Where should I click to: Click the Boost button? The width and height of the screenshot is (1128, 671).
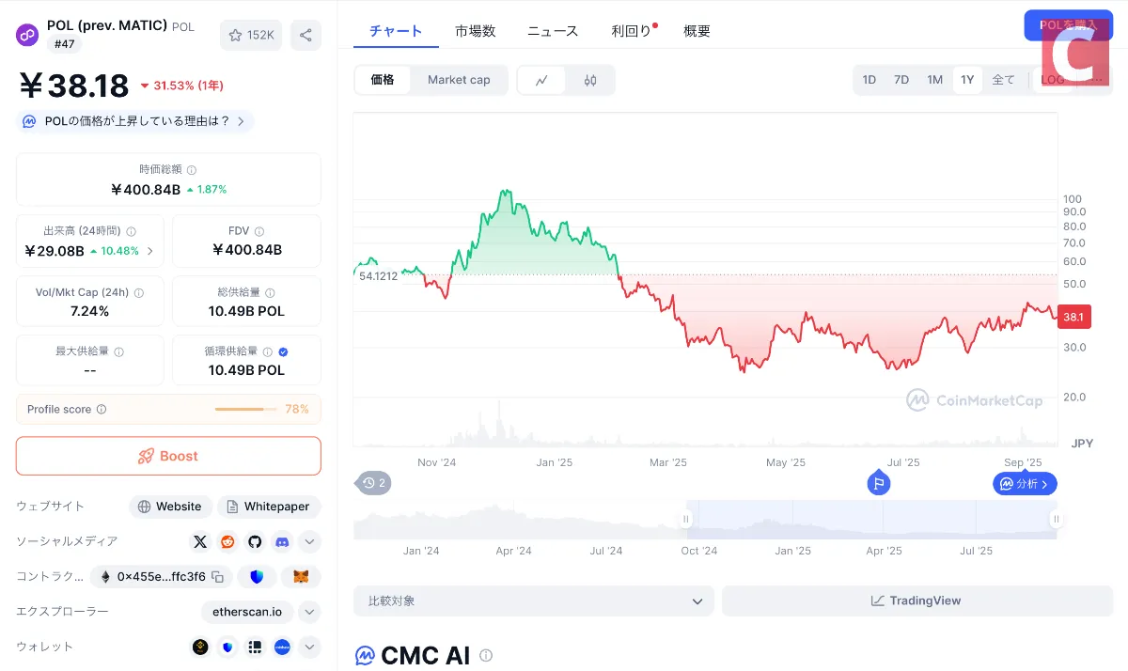click(x=168, y=456)
